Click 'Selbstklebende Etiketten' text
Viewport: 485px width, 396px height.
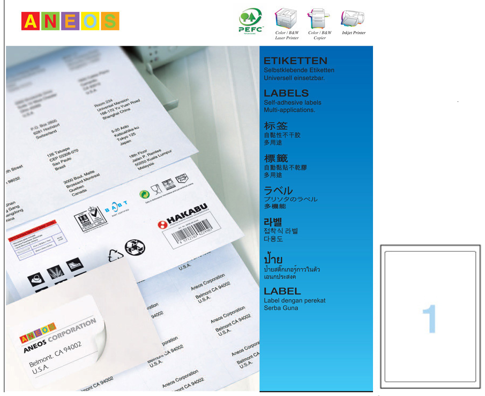(299, 70)
